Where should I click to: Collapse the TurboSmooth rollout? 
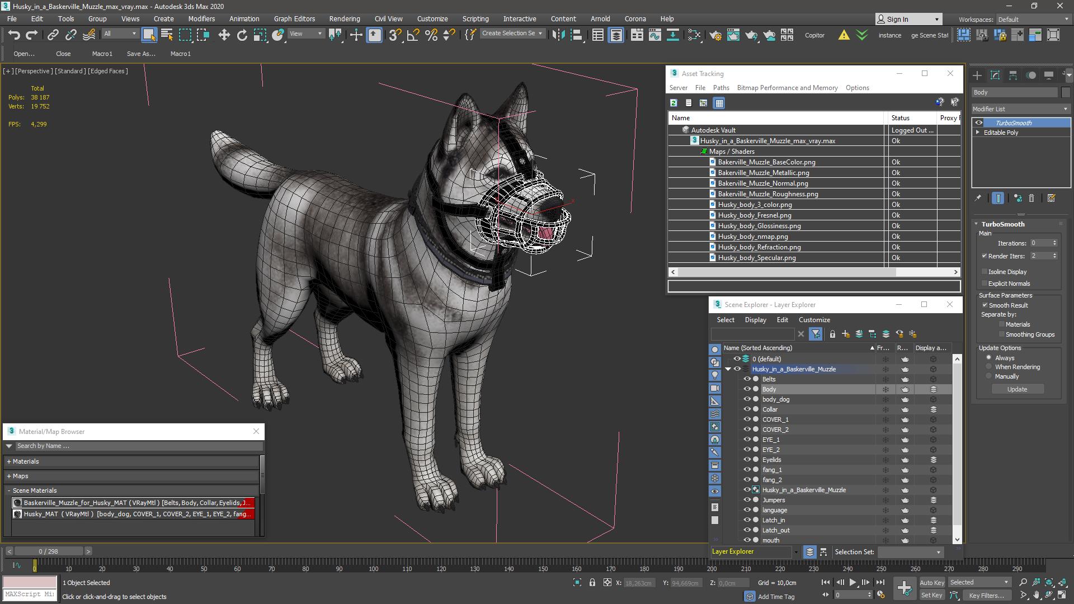click(x=976, y=224)
